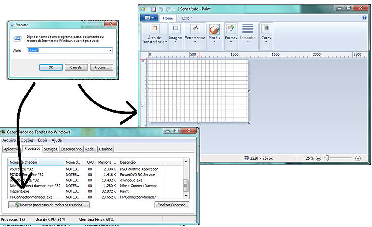The height and width of the screenshot is (227, 372).
Task: Select the mspaint.exe process row
Action: click(x=20, y=191)
